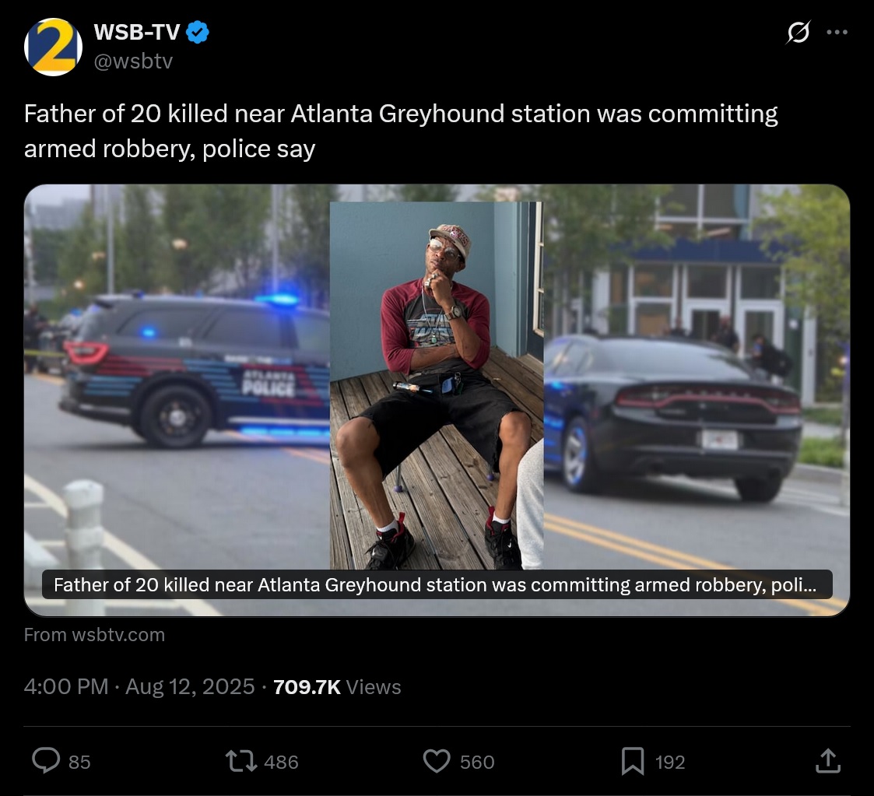The height and width of the screenshot is (796, 874).
Task: Click the @wsbtv handle
Action: (x=133, y=61)
